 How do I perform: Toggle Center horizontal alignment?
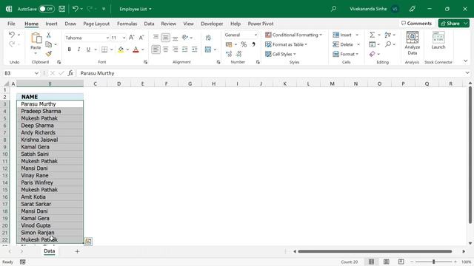pos(165,50)
